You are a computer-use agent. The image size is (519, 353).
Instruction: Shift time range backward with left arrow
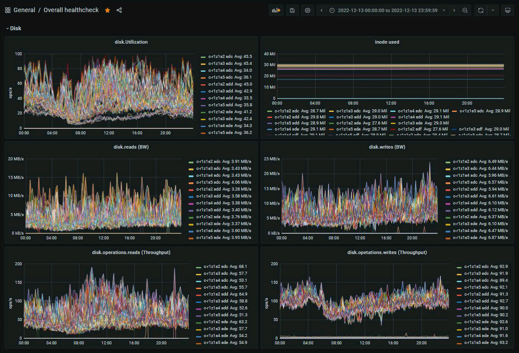coord(322,10)
